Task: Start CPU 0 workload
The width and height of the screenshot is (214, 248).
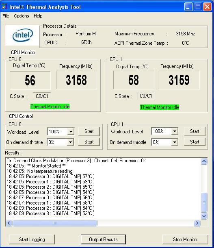Action: [89, 131]
